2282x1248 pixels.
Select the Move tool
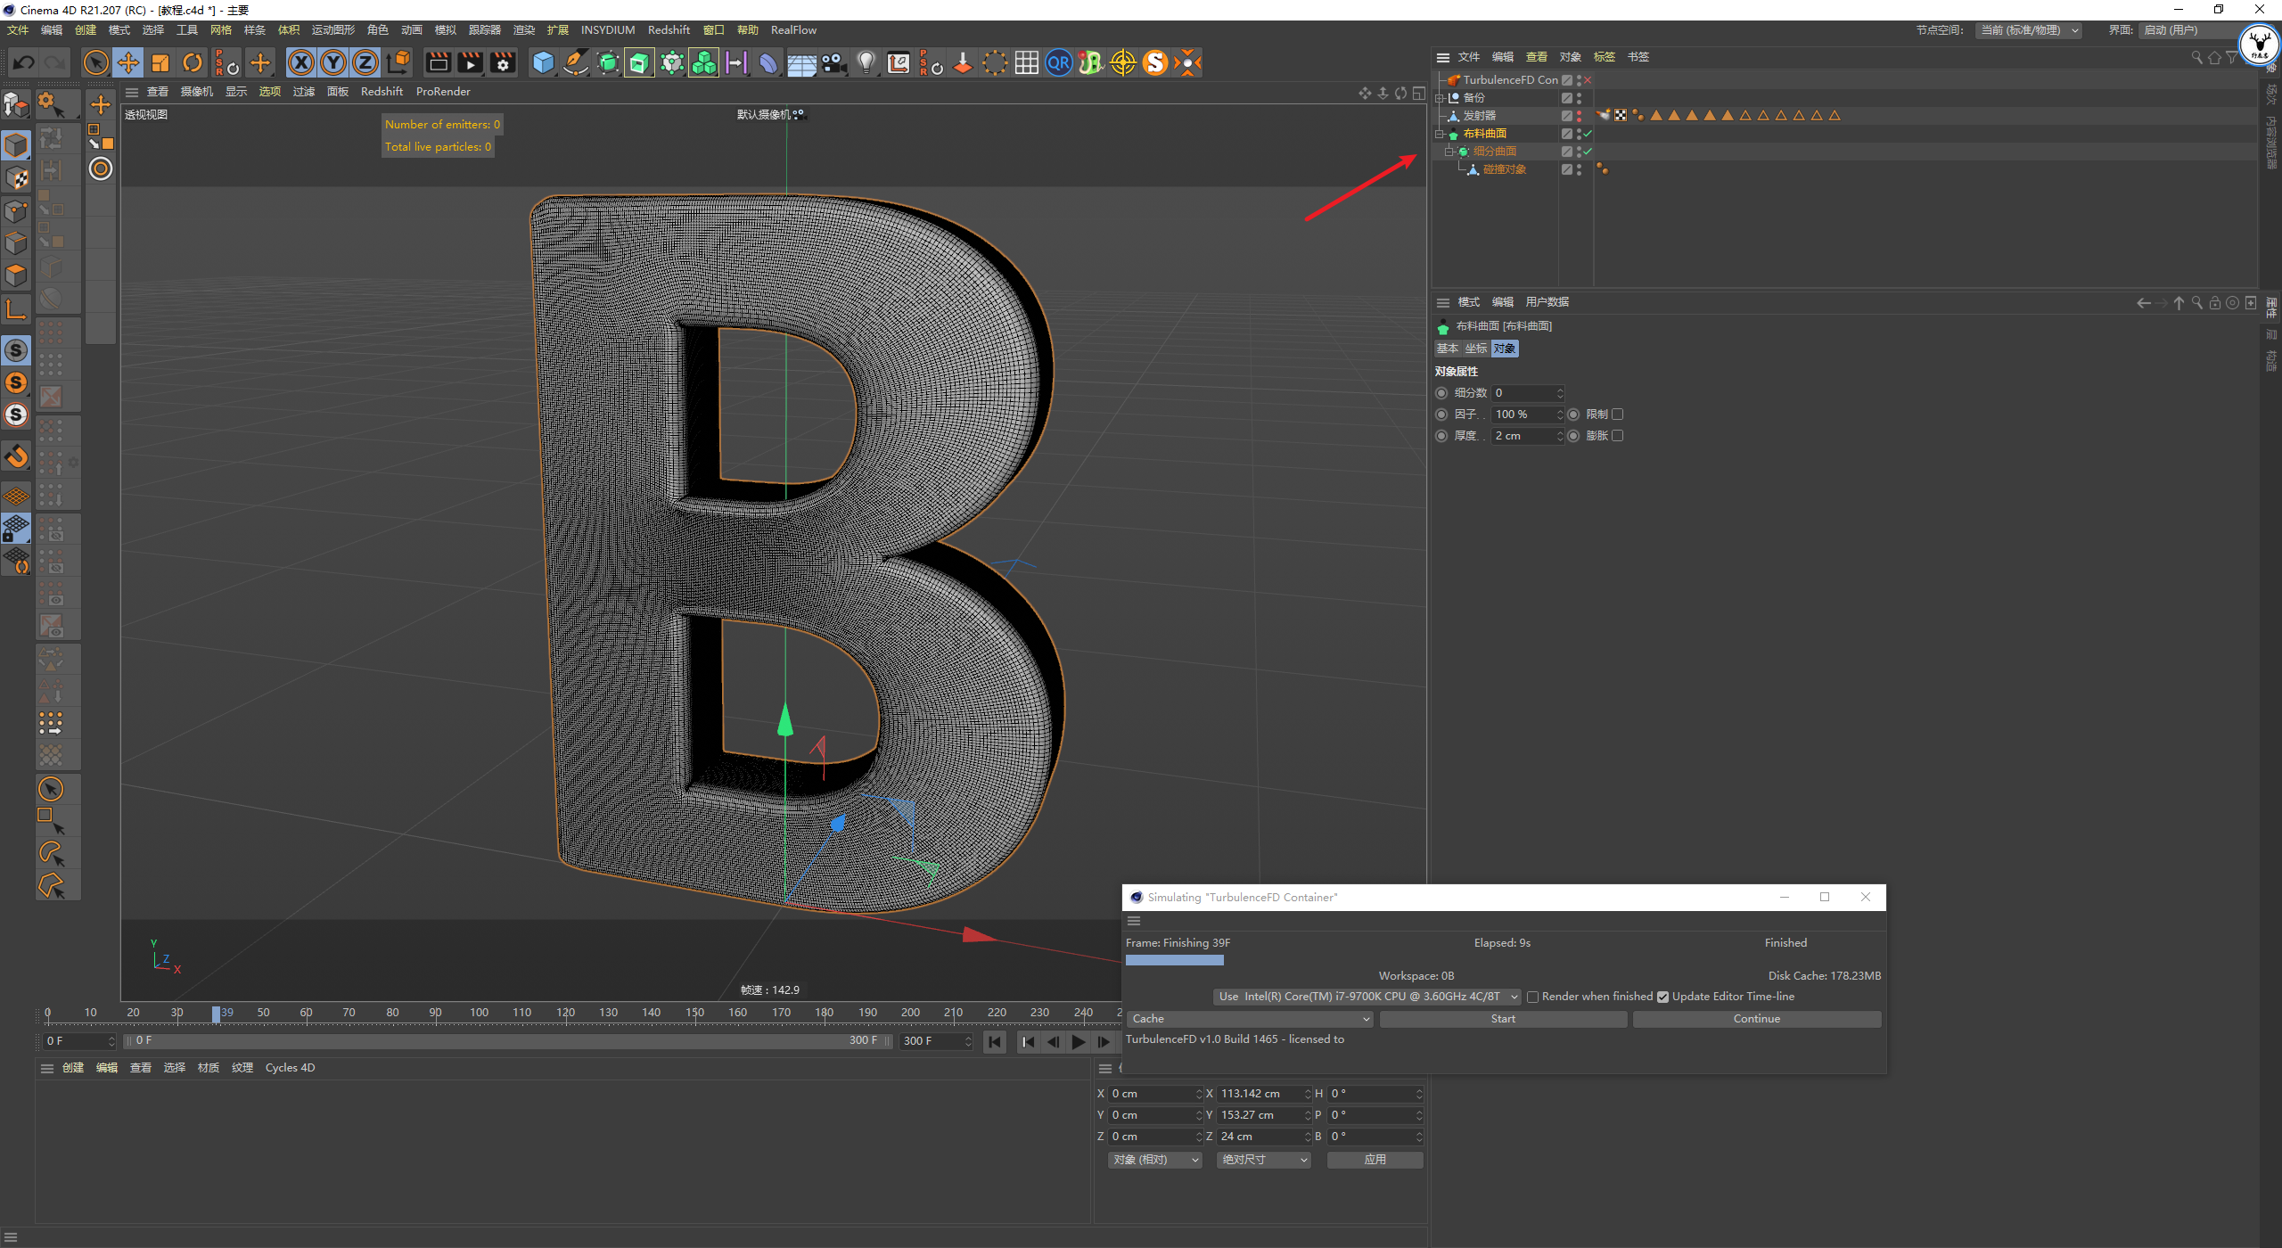[128, 62]
